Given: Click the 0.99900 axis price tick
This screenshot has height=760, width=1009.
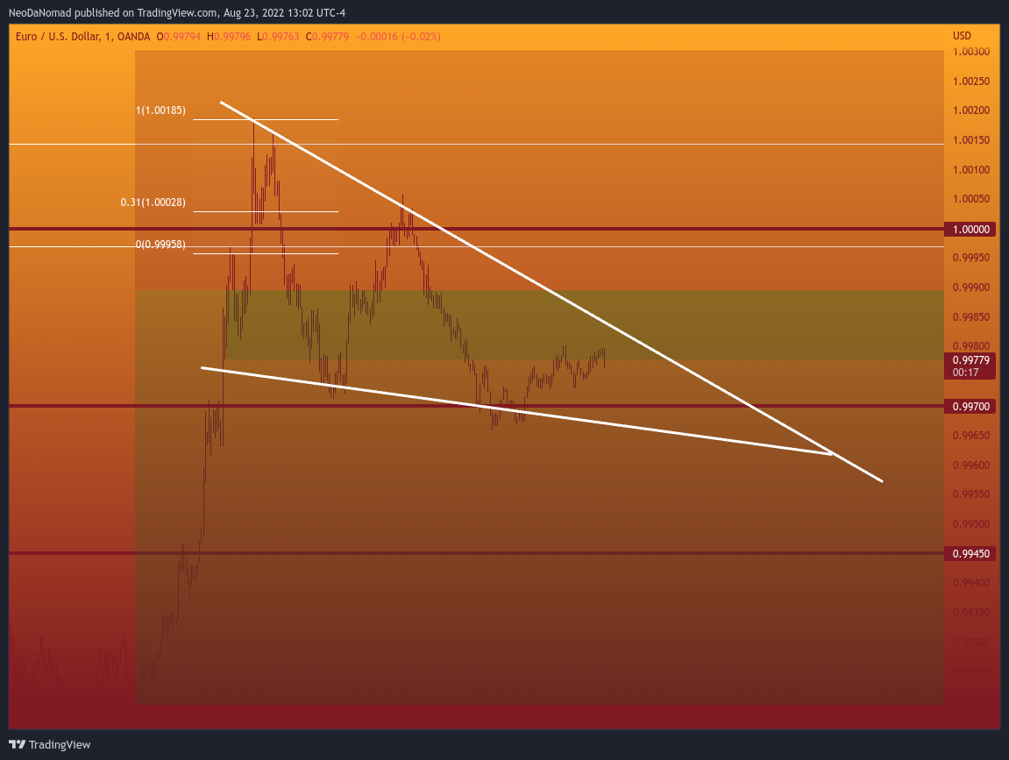Looking at the screenshot, I should [x=971, y=287].
